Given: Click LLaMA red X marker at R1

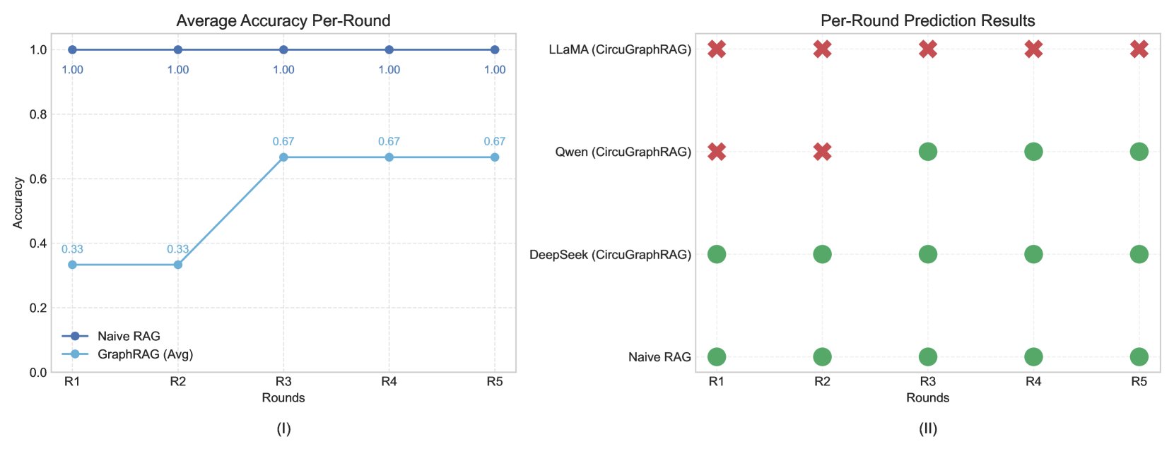Looking at the screenshot, I should 717,49.
